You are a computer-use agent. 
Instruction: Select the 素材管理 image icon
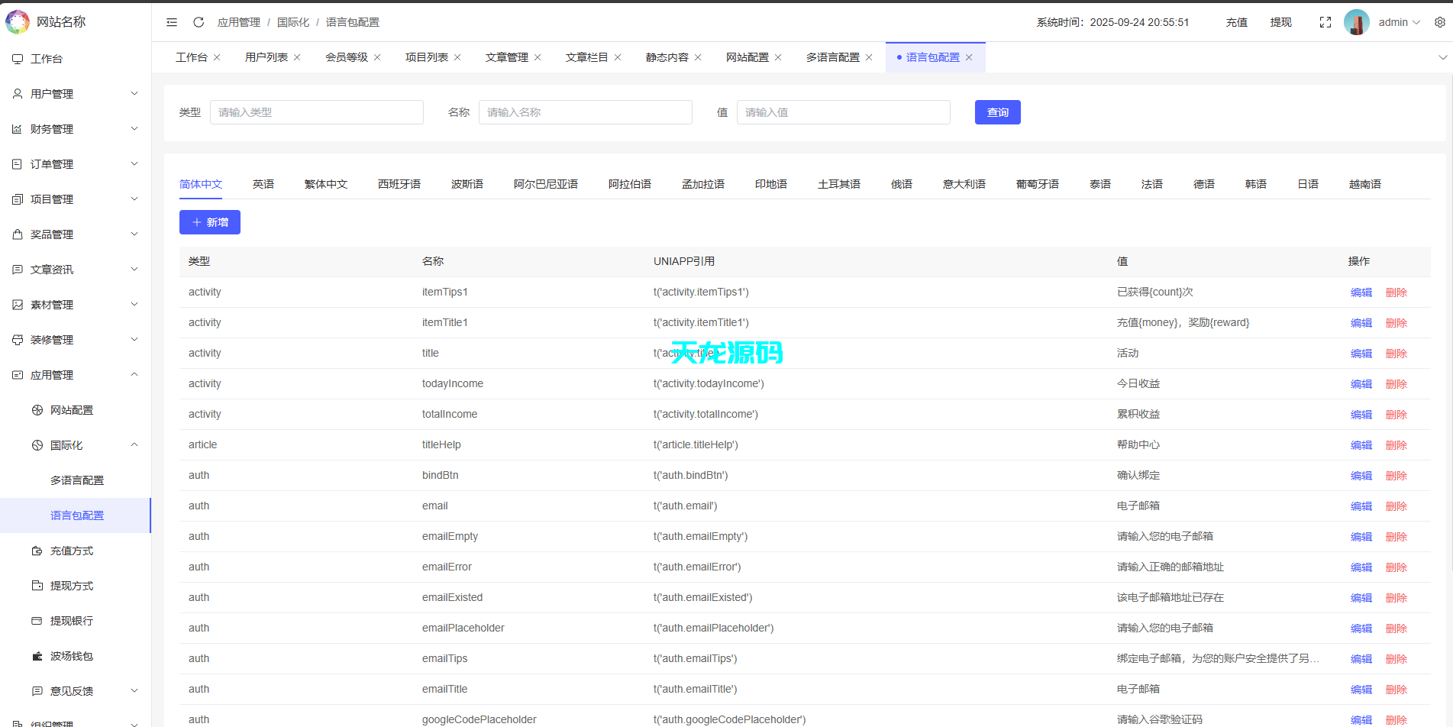coord(17,304)
